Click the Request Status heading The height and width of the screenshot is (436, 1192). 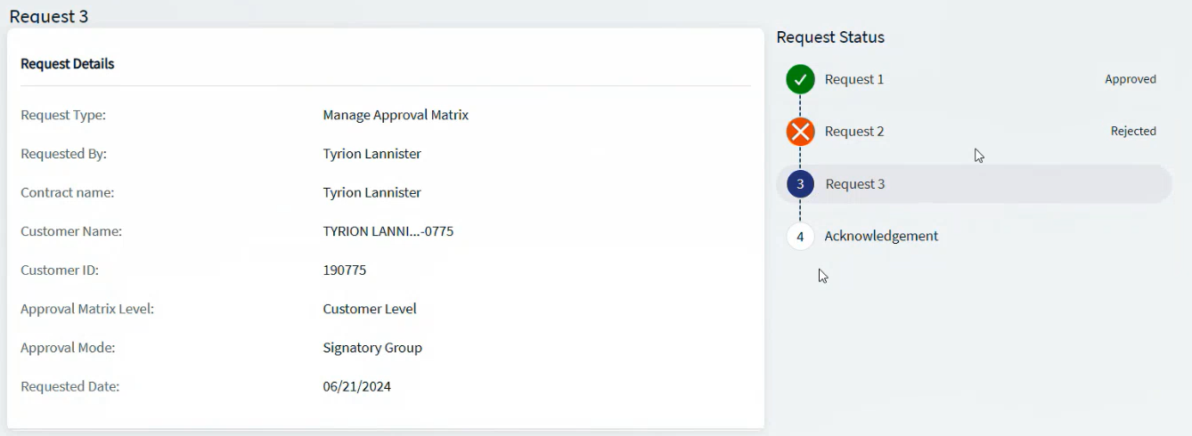coord(830,37)
